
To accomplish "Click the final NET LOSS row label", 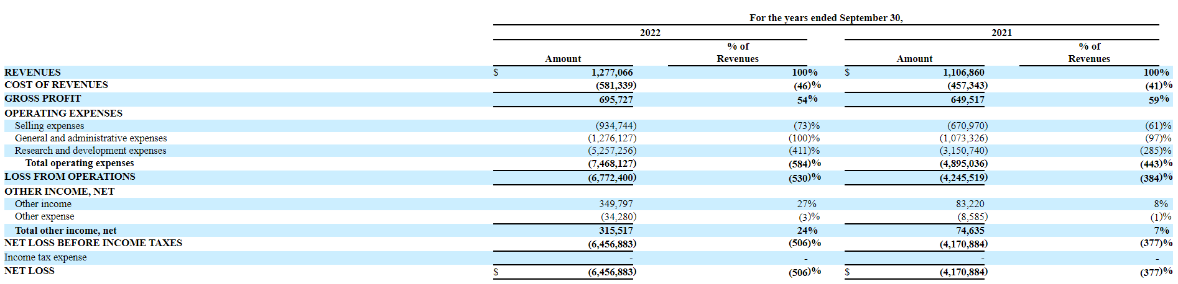I will [x=29, y=271].
